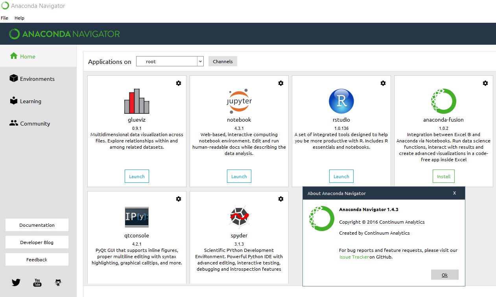This screenshot has width=496, height=297.
Task: Install anaconda-fusion
Action: coord(444,176)
